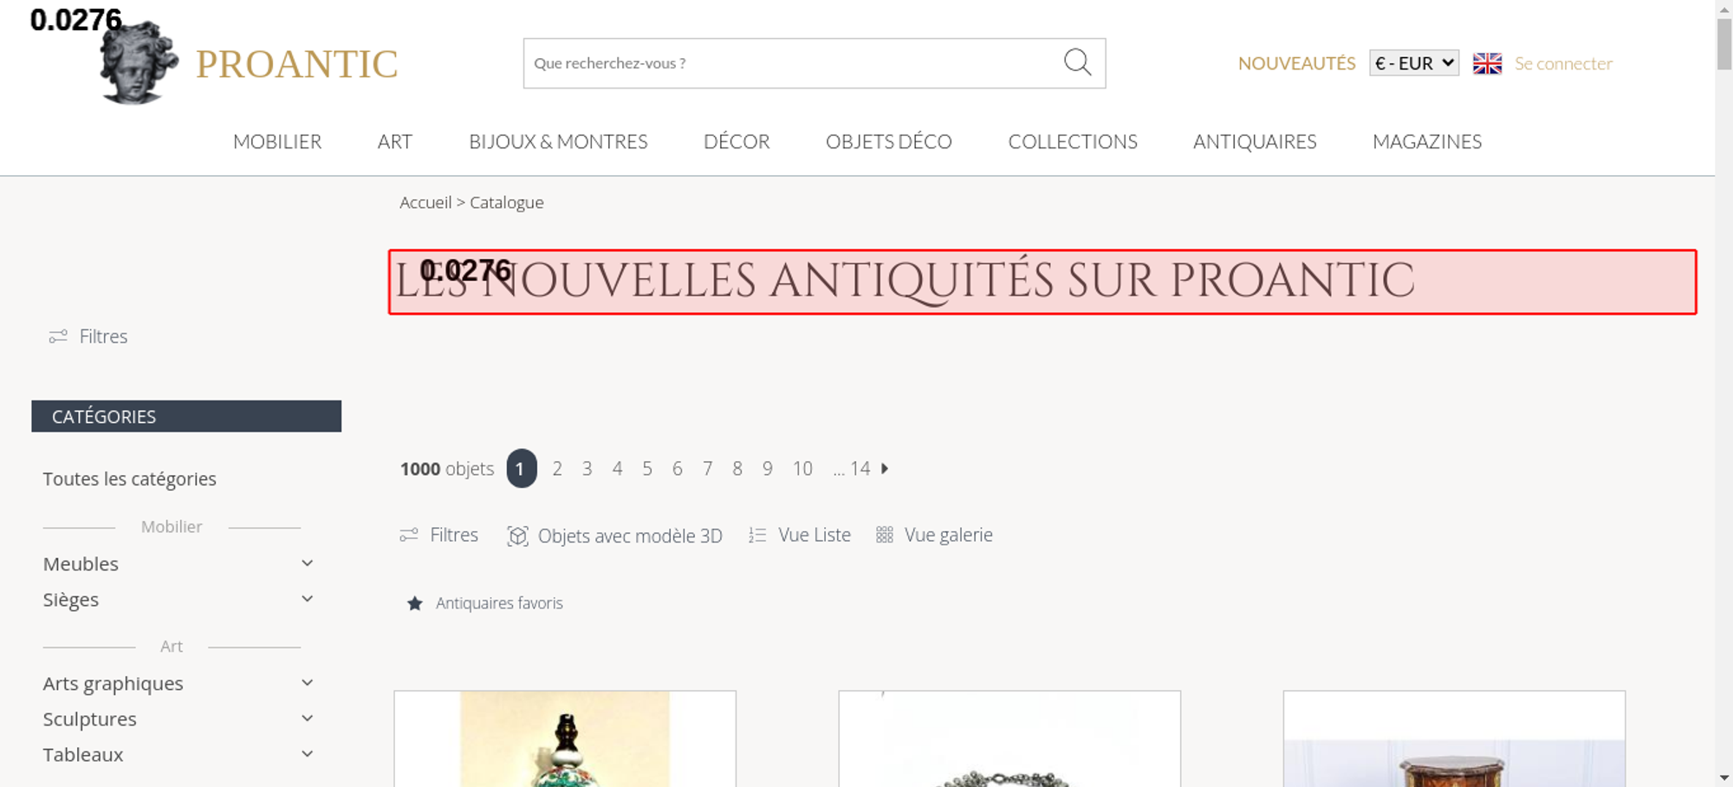Click the Objets avec modèle 3D icon

coord(517,536)
